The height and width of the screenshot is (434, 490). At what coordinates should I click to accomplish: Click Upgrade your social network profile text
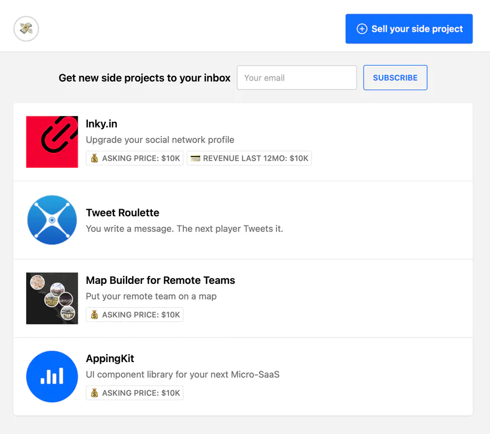[x=160, y=139]
